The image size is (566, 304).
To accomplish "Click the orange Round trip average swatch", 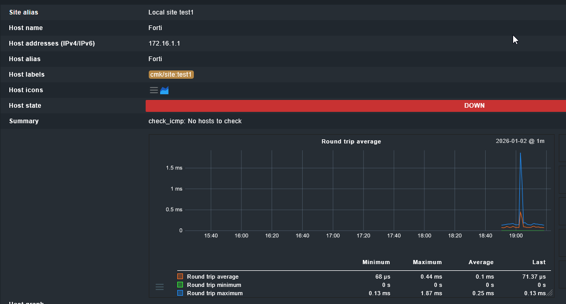I will point(180,277).
